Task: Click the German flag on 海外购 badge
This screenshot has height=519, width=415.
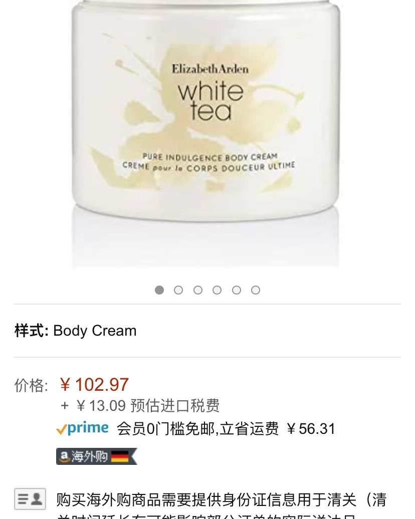Action: point(120,457)
